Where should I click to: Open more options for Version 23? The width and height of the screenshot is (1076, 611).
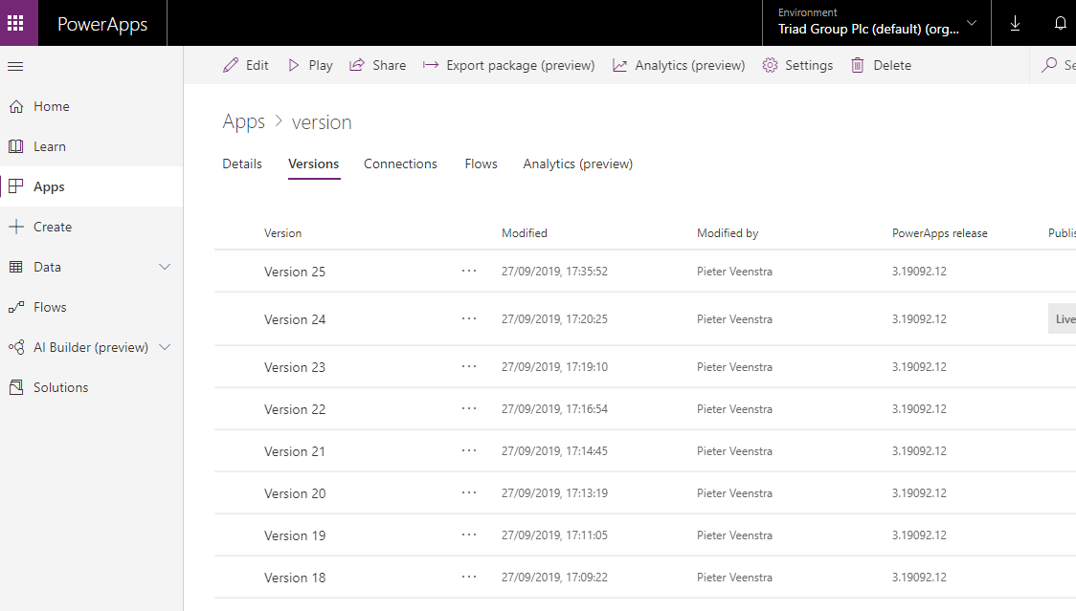[x=469, y=367]
